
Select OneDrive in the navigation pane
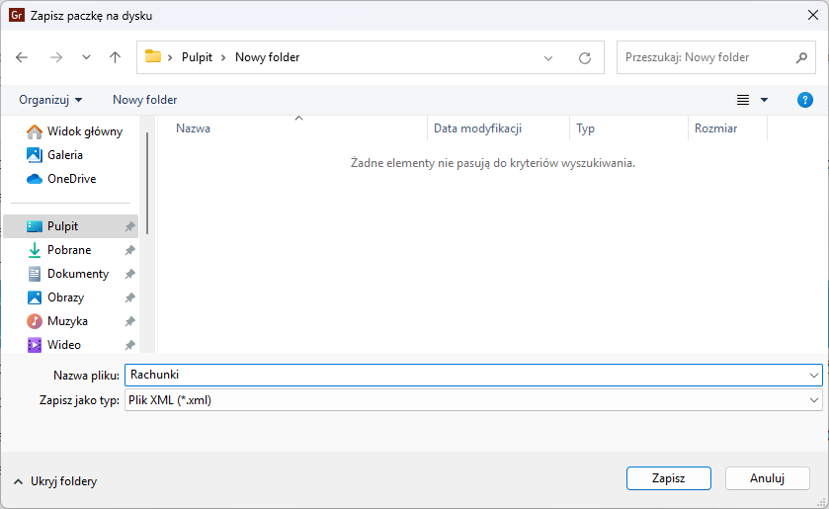pos(71,179)
